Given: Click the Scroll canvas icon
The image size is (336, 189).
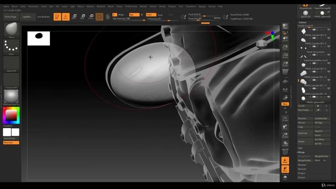Looking at the screenshot, I should pyautogui.click(x=285, y=39).
